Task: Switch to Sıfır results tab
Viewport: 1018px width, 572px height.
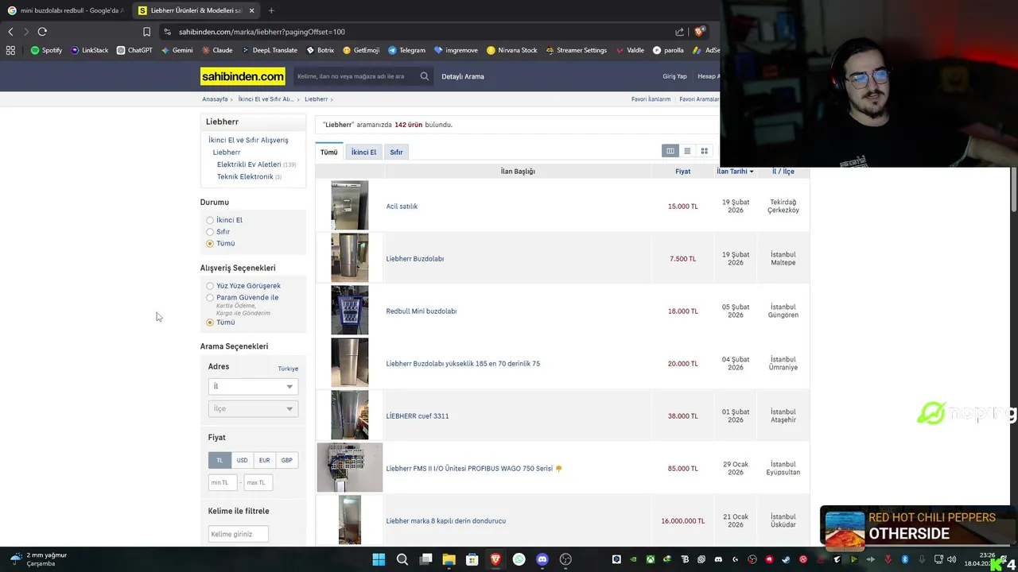Action: [396, 152]
